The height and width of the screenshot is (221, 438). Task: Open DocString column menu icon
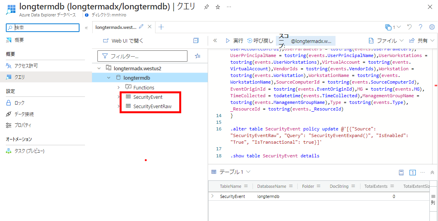353,186
